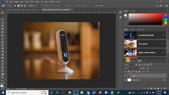Select the Clone Stamp tool
Image resolution: width=169 pixels, height=95 pixels.
[2, 42]
